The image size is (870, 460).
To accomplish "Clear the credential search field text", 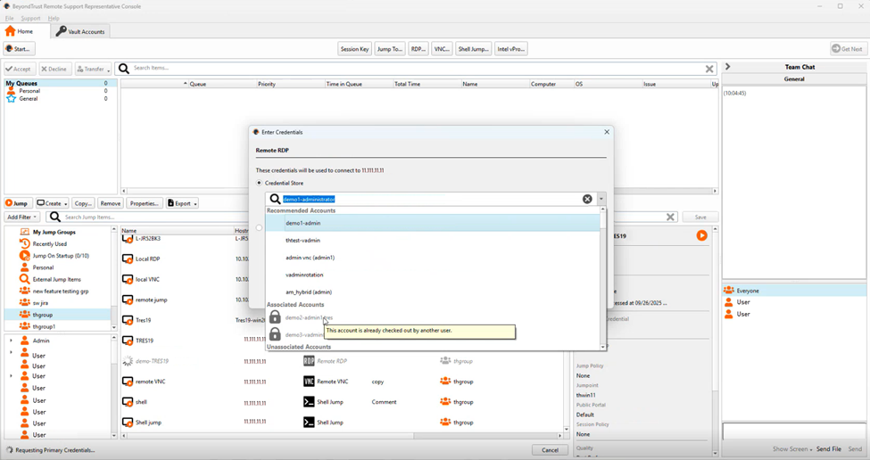I will point(587,199).
